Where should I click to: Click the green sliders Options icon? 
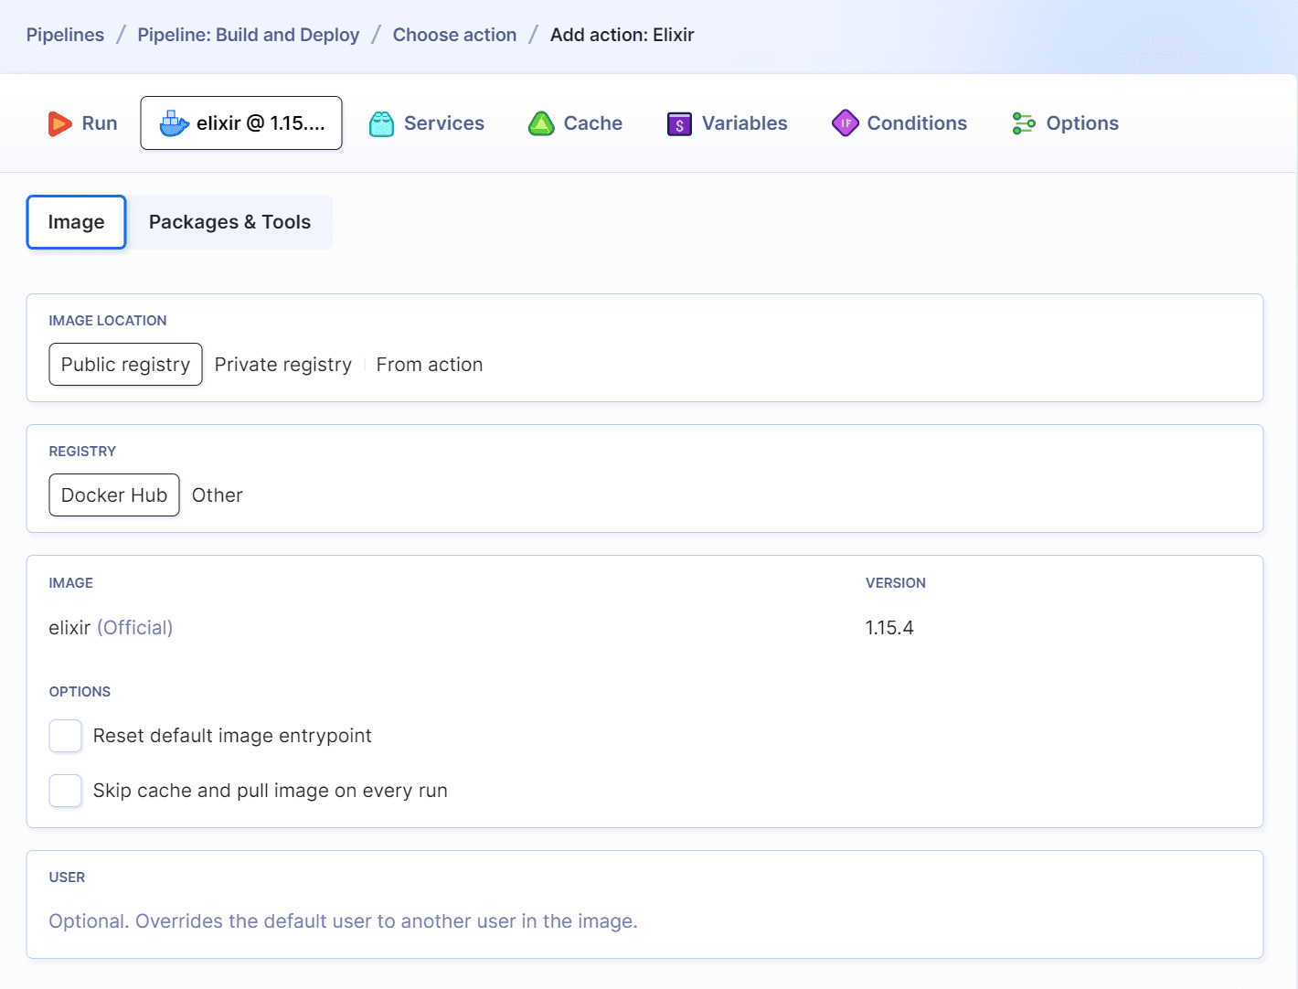[1023, 122]
